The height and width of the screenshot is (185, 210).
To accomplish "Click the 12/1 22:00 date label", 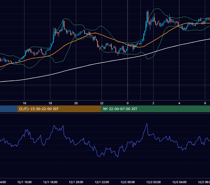I will tap(102, 182).
